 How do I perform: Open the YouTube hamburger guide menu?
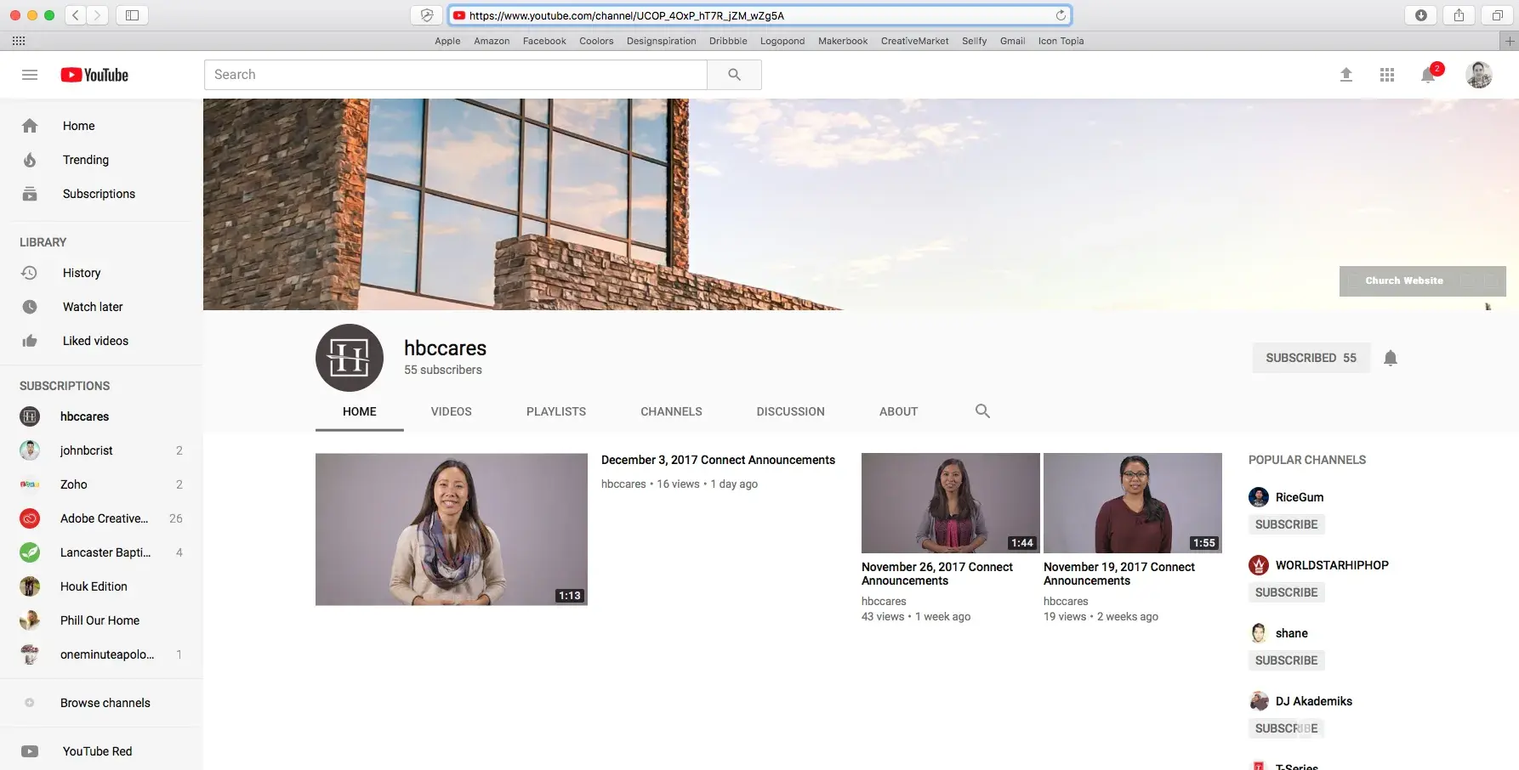pos(30,75)
